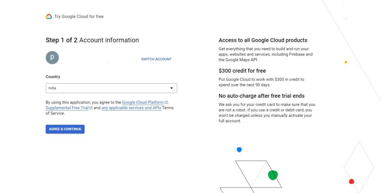Click the account avatar with letter p
This screenshot has height=193, width=381.
coord(52,57)
